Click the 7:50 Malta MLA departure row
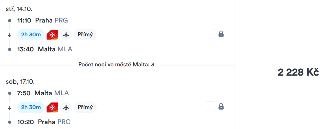Image resolution: width=328 pixels, height=129 pixels. [43, 93]
